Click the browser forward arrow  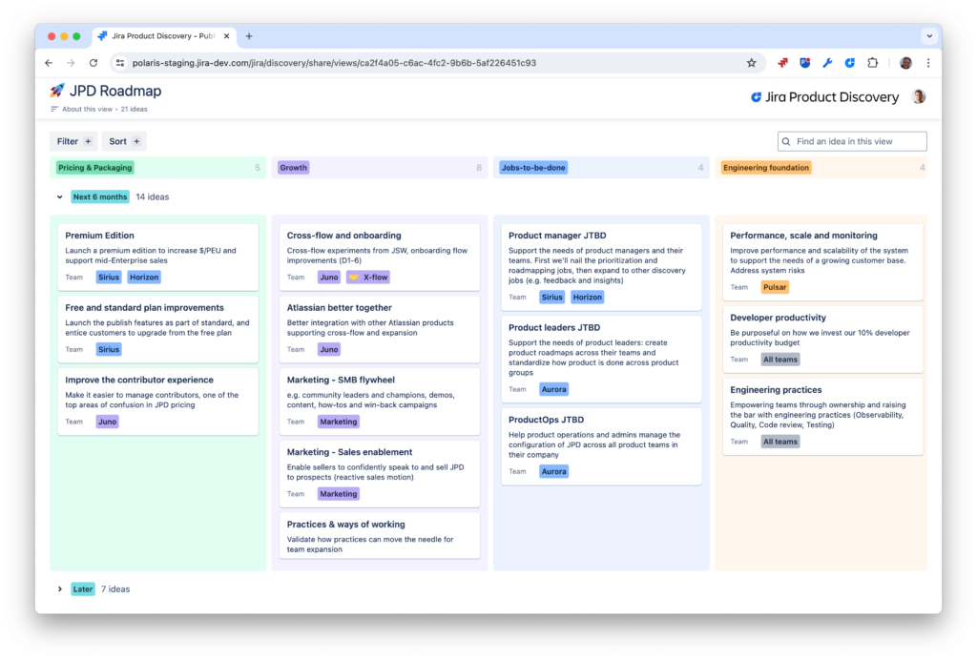71,63
